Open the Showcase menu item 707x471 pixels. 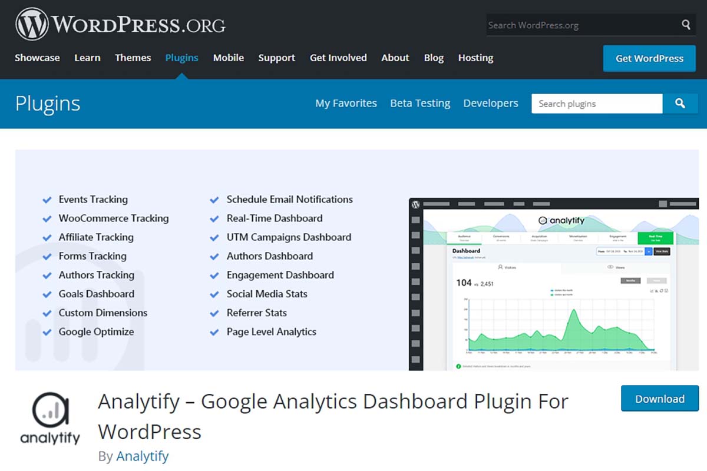pos(37,58)
